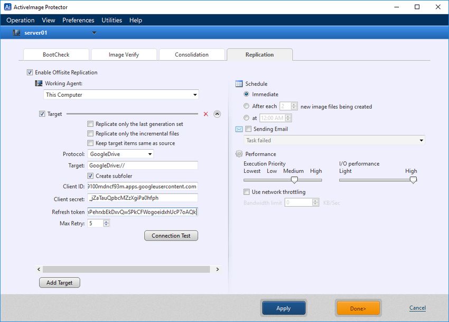Toggle Enable Offsite Replication checkbox
This screenshot has height=322, width=449.
pyautogui.click(x=30, y=72)
